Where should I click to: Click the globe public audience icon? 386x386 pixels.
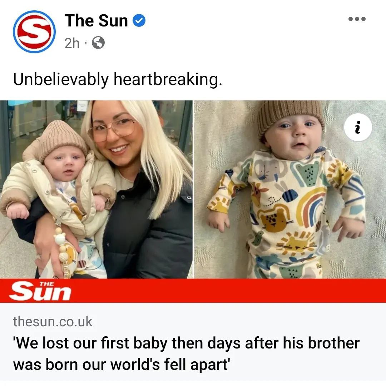pos(98,43)
